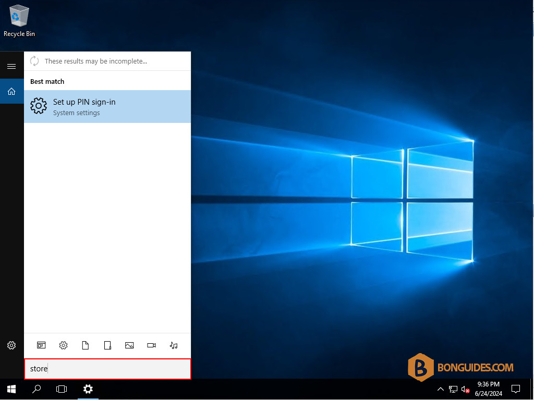Filter search results by Documents
Image resolution: width=534 pixels, height=400 pixels.
(86, 345)
